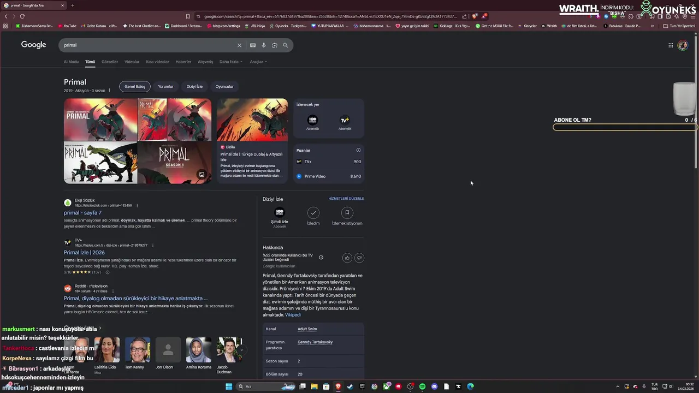Open the Primal Season 1 poster thumbnail

[x=174, y=163]
